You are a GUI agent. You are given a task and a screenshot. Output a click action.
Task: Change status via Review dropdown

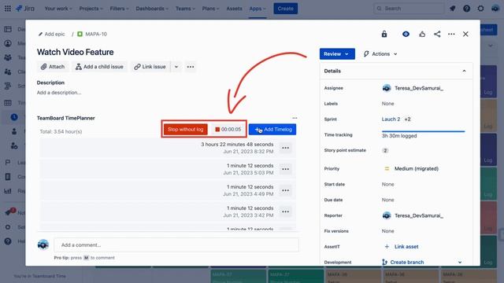point(337,54)
